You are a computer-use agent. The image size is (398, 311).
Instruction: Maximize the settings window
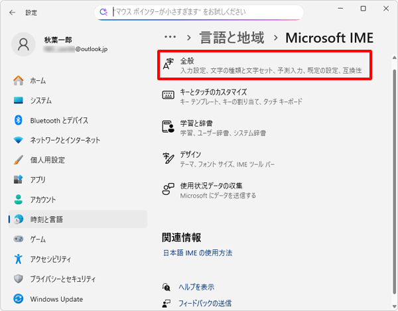coord(364,9)
